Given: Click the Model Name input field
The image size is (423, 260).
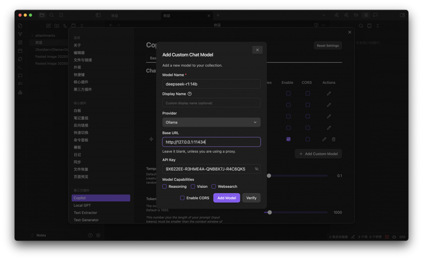Looking at the screenshot, I should point(211,84).
